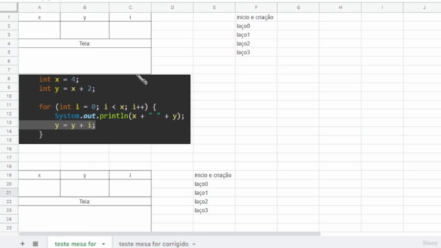441x248 pixels.
Task: Click cell E19 'inicio e criação'
Action: tap(214, 175)
